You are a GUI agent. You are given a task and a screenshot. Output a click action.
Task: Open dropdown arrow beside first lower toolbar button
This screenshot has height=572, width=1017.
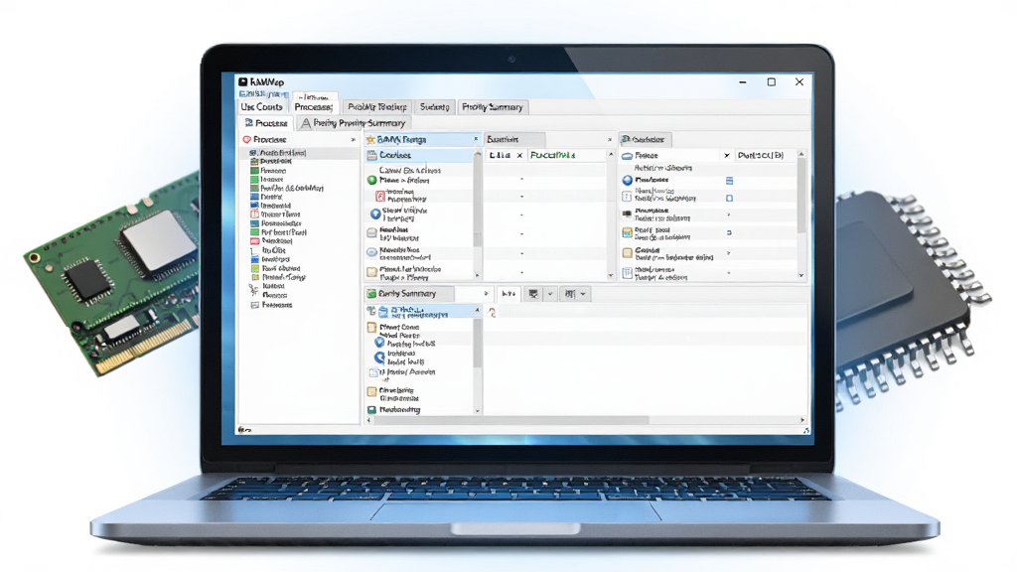[550, 294]
